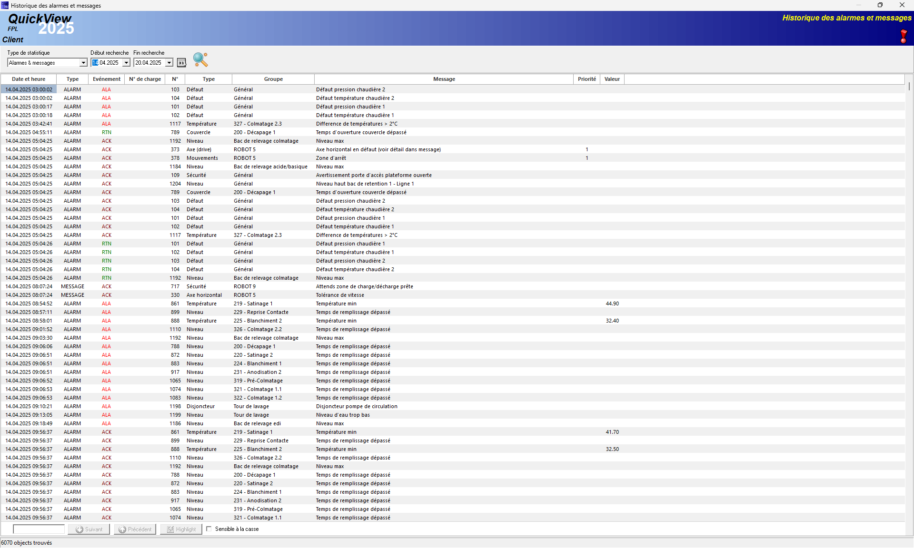Toggle Sensible à la casse checkbox

pyautogui.click(x=209, y=529)
